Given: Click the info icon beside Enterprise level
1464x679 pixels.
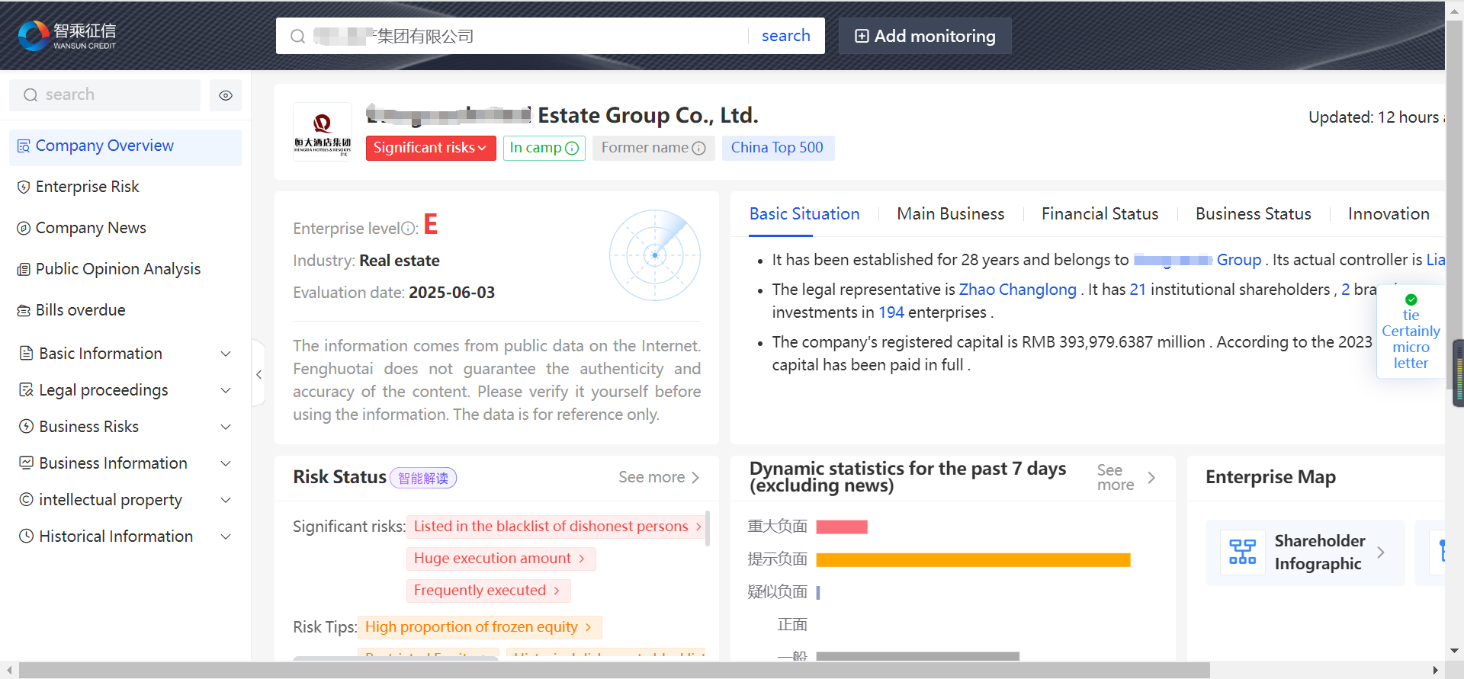Looking at the screenshot, I should coord(408,229).
